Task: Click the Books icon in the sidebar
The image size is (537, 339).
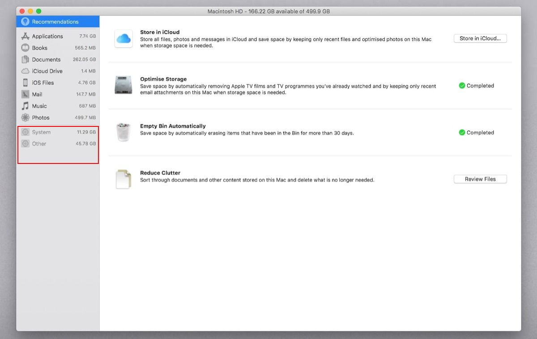Action: [26, 48]
